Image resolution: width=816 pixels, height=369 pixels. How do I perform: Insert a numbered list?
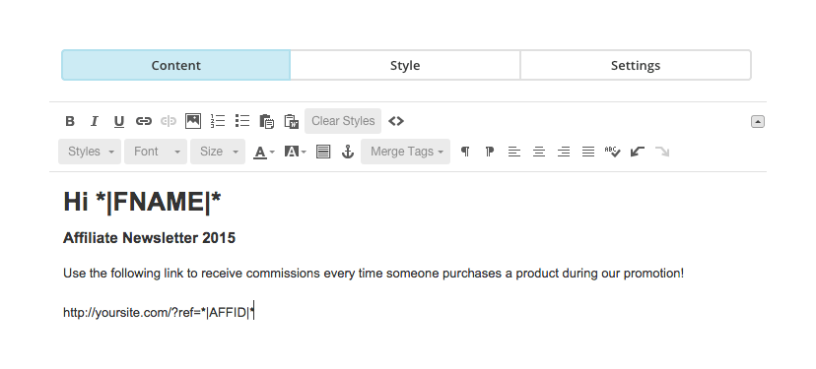218,121
